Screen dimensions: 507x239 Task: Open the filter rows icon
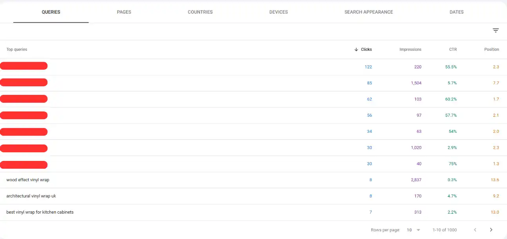click(x=496, y=30)
